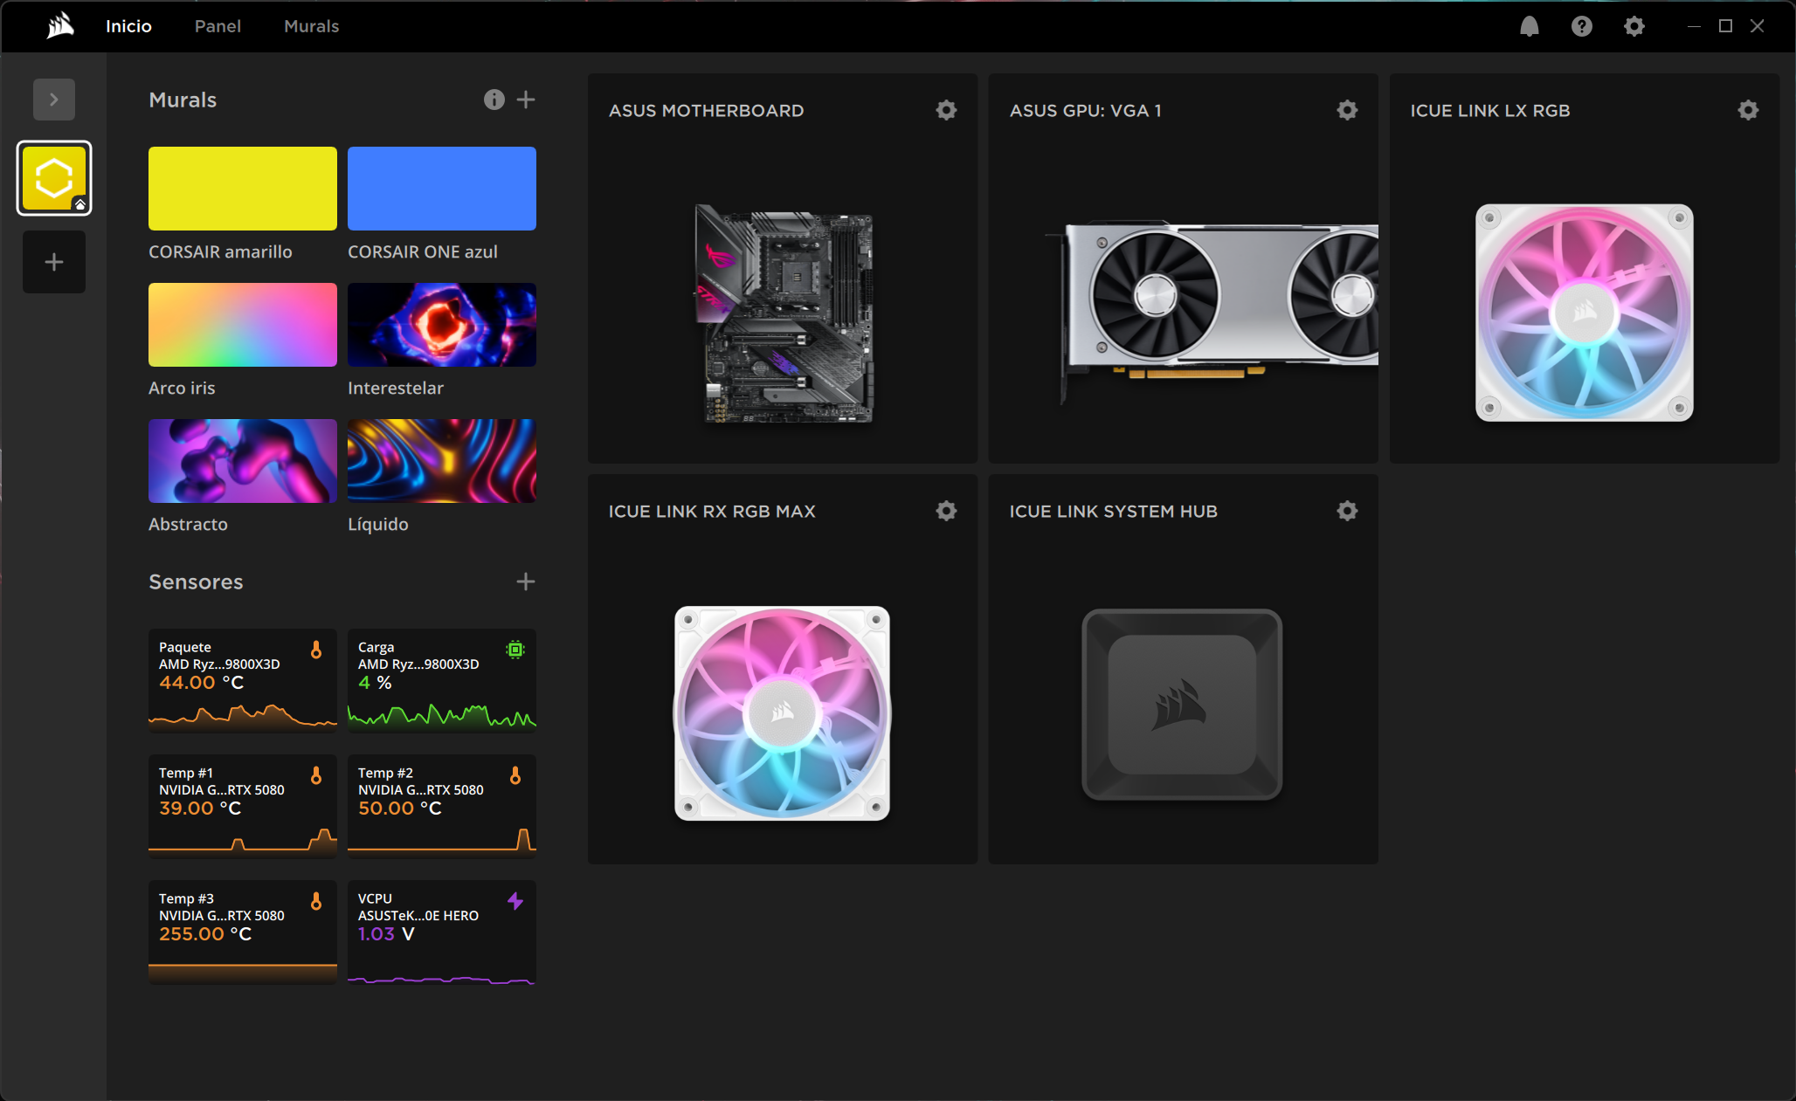Open ASUS MOTHERBOARD settings gear
Viewport: 1796px width, 1101px height.
coord(946,110)
